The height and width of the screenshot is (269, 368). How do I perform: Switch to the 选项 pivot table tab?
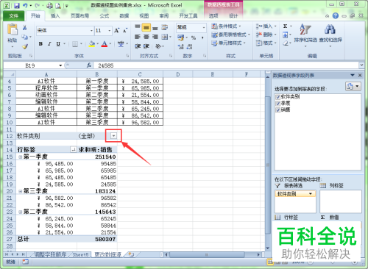point(213,16)
